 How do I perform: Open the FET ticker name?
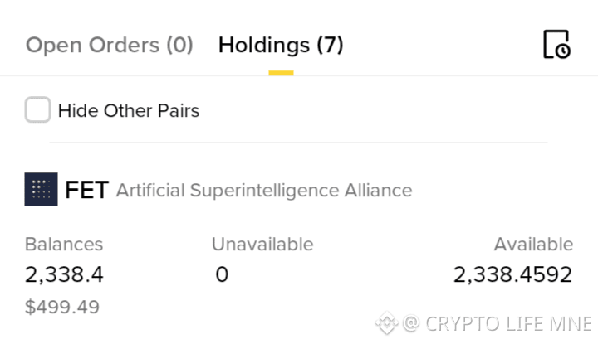87,190
